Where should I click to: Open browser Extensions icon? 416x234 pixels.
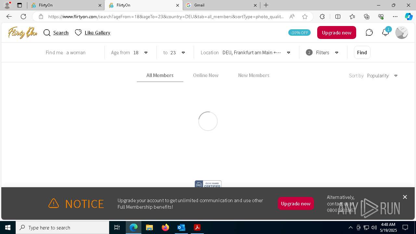322,17
